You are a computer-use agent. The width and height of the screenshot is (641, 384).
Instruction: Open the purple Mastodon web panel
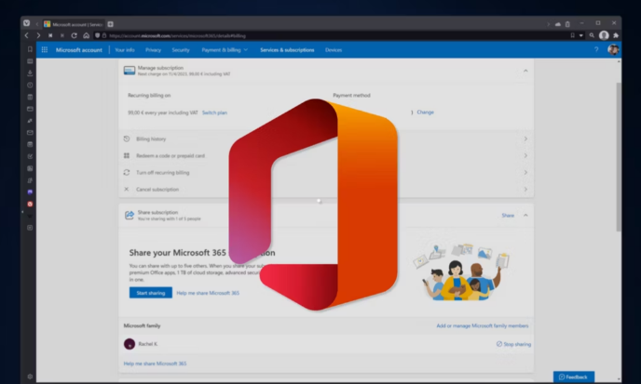click(30, 192)
